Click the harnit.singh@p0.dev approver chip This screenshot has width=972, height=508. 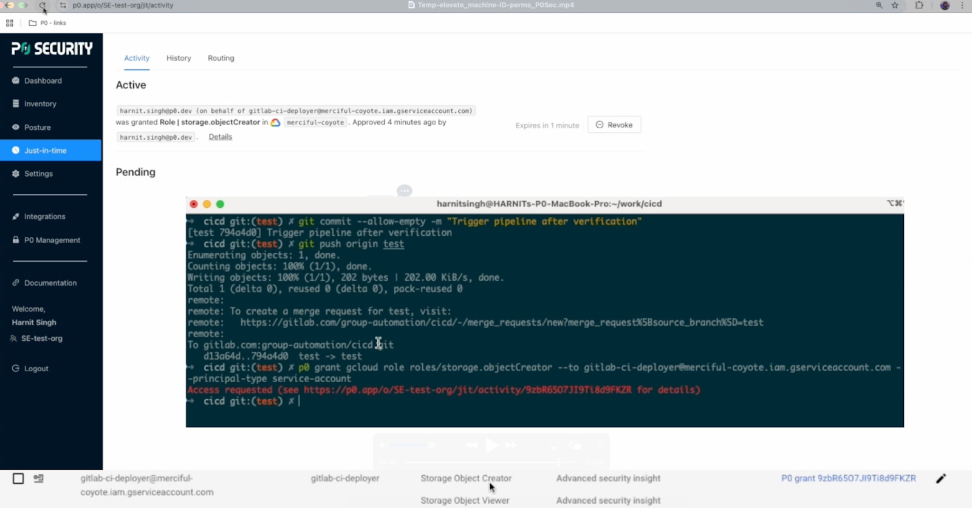click(156, 137)
